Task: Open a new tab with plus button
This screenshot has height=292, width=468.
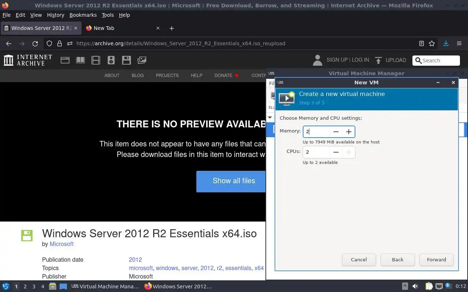Action: tap(171, 28)
